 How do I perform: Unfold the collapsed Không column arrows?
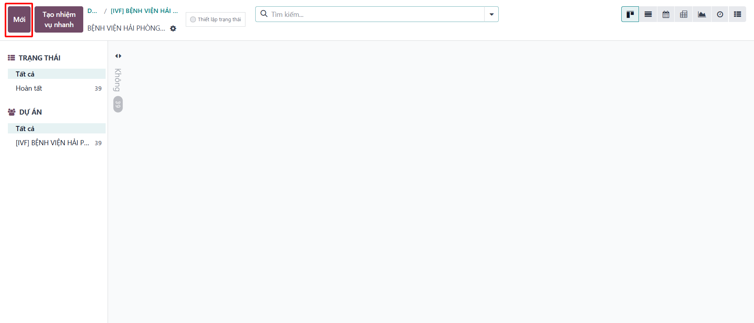click(118, 56)
